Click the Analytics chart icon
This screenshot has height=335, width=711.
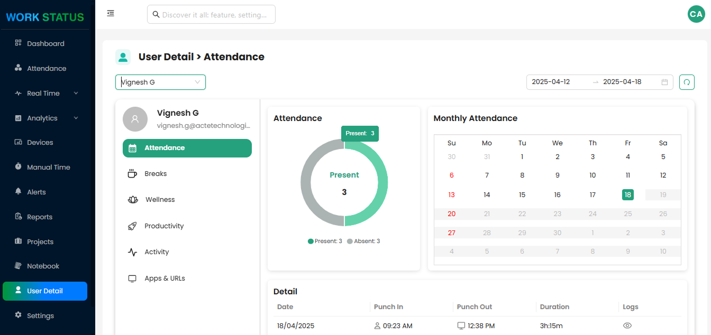(18, 118)
